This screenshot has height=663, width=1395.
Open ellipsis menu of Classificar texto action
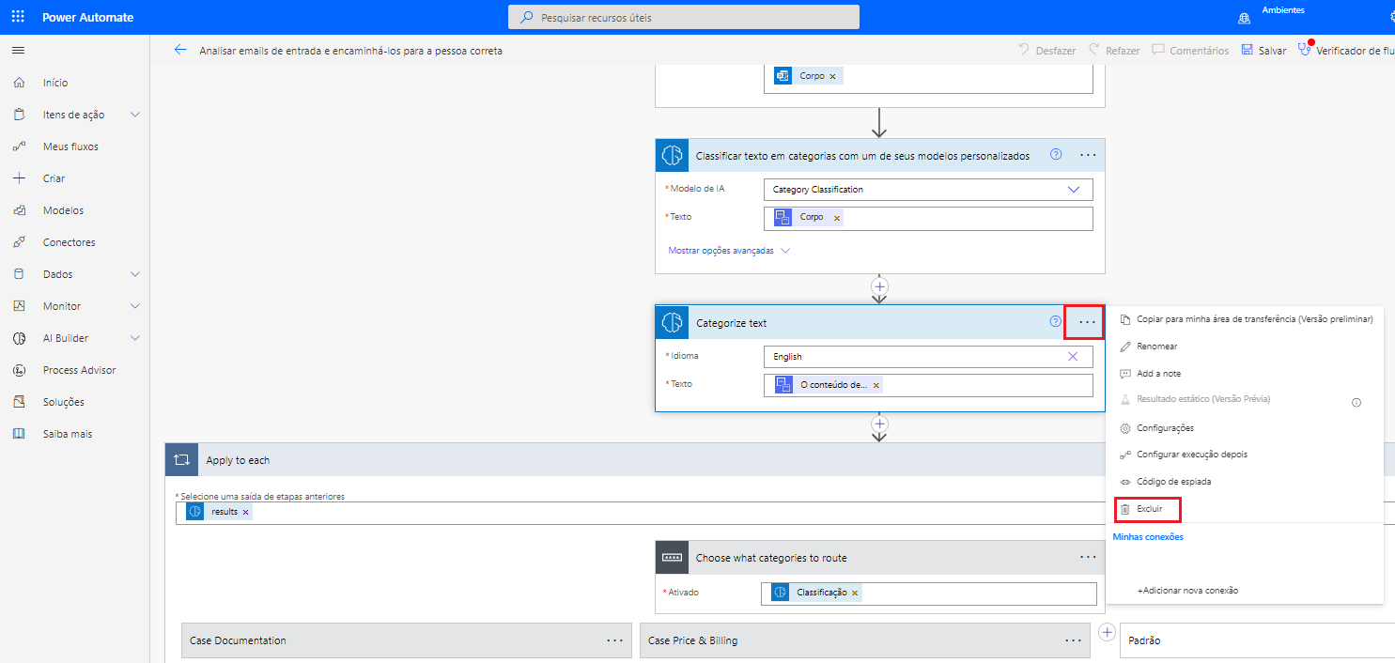(x=1088, y=154)
